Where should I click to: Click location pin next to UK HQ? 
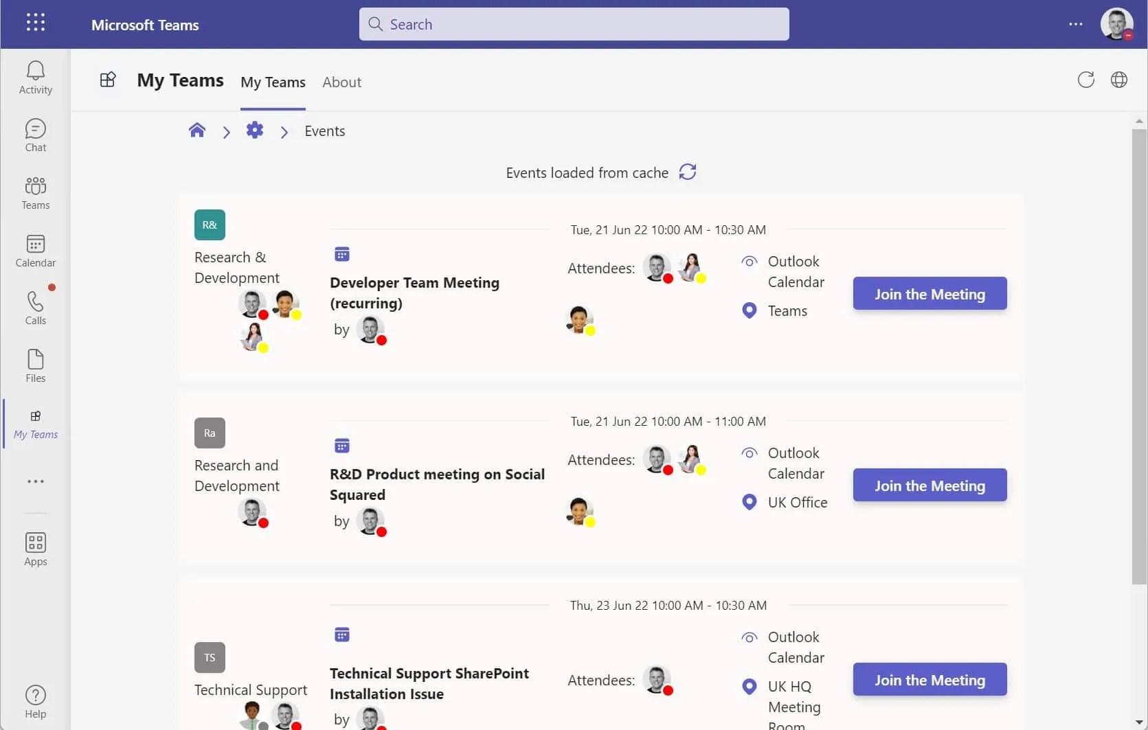pyautogui.click(x=750, y=686)
